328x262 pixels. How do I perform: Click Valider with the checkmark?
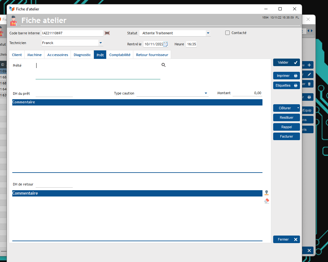286,63
